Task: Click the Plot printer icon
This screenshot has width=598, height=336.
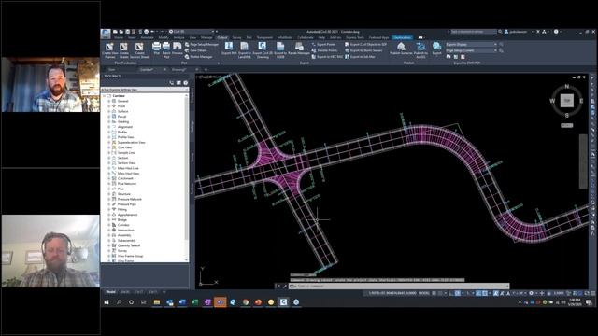Action: [x=156, y=49]
